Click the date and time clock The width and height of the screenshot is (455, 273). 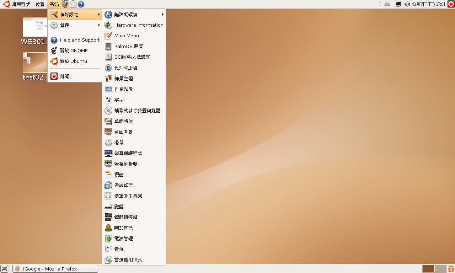pos(428,4)
